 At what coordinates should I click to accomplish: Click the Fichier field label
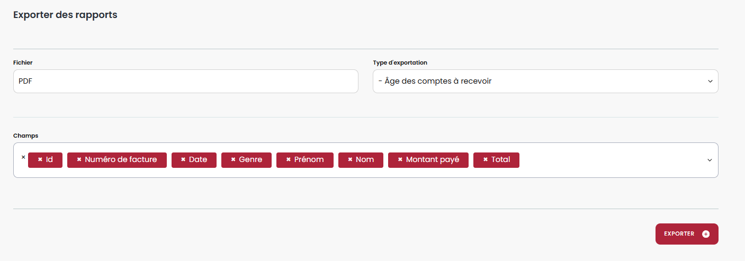tap(23, 62)
